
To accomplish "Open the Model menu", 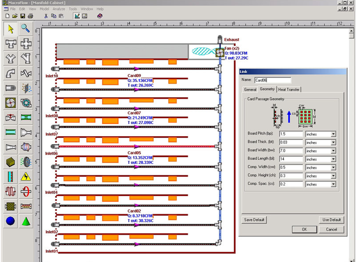I will pyautogui.click(x=44, y=9).
